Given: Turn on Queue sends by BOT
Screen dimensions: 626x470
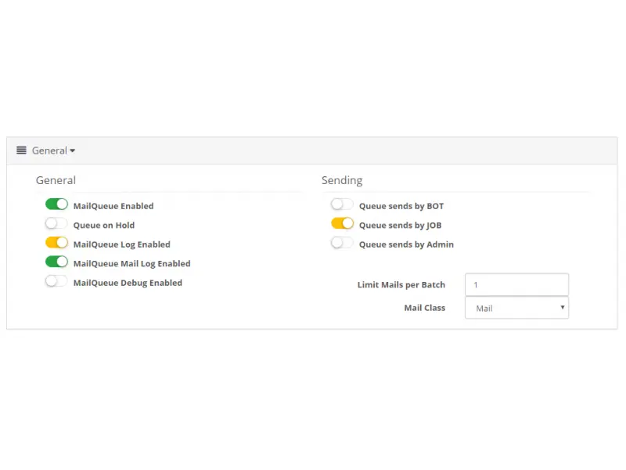Looking at the screenshot, I should coord(342,204).
